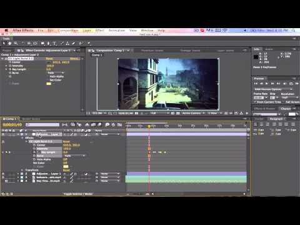300x225 pixels.
Task: Select the Zoom magnifier tool
Action: [x=16, y=43]
